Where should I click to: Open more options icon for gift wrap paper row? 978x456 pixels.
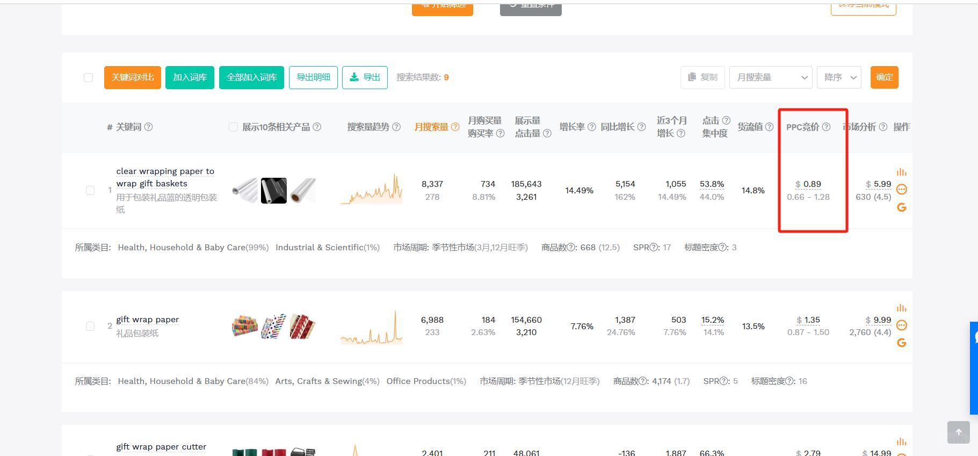click(x=902, y=325)
